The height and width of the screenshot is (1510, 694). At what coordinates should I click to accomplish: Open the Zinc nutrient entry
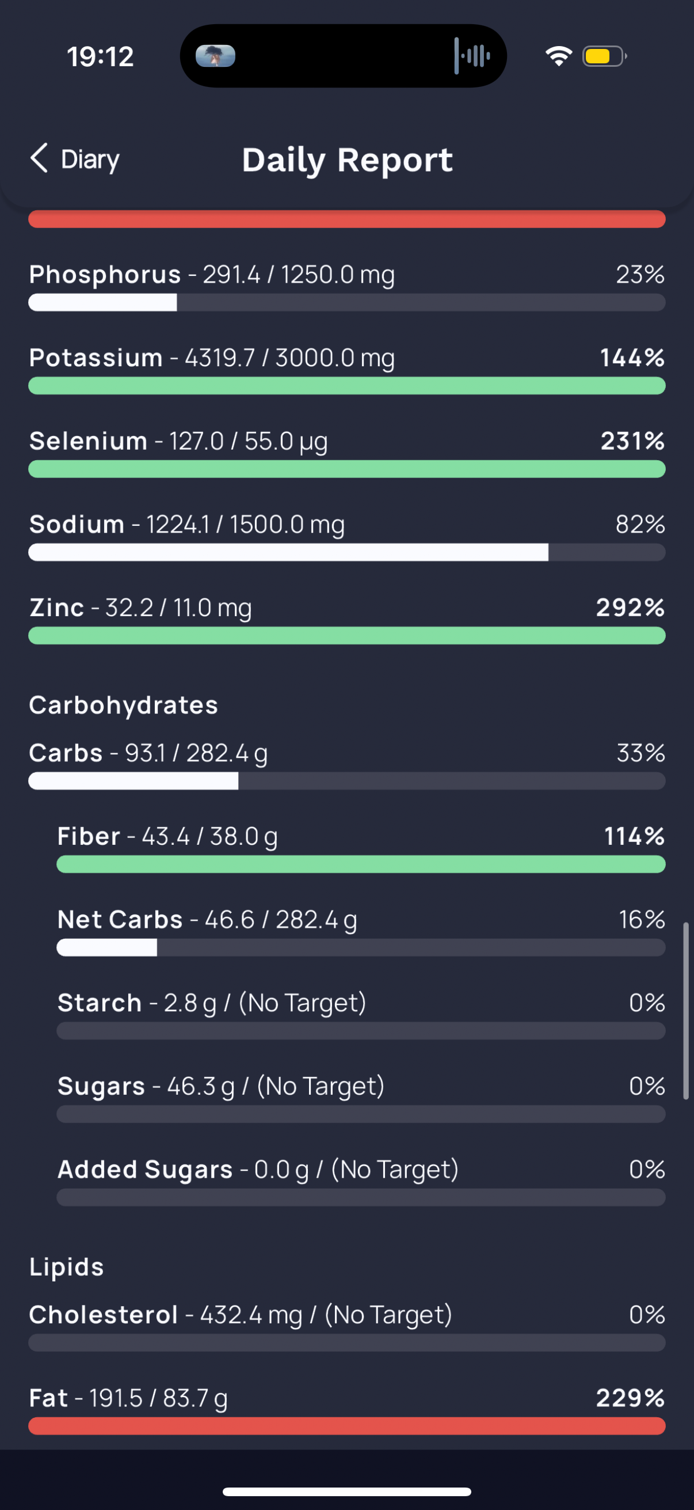point(346,619)
